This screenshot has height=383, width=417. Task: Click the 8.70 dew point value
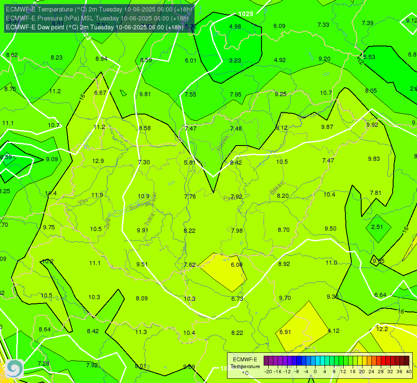pos(284,230)
